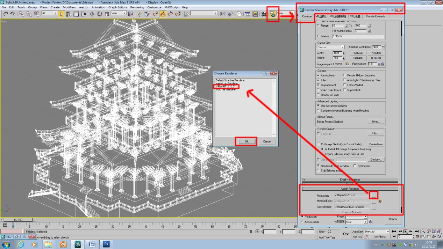Open the Viewport User dropdown
This screenshot has width=443, height=249.
click(x=357, y=222)
